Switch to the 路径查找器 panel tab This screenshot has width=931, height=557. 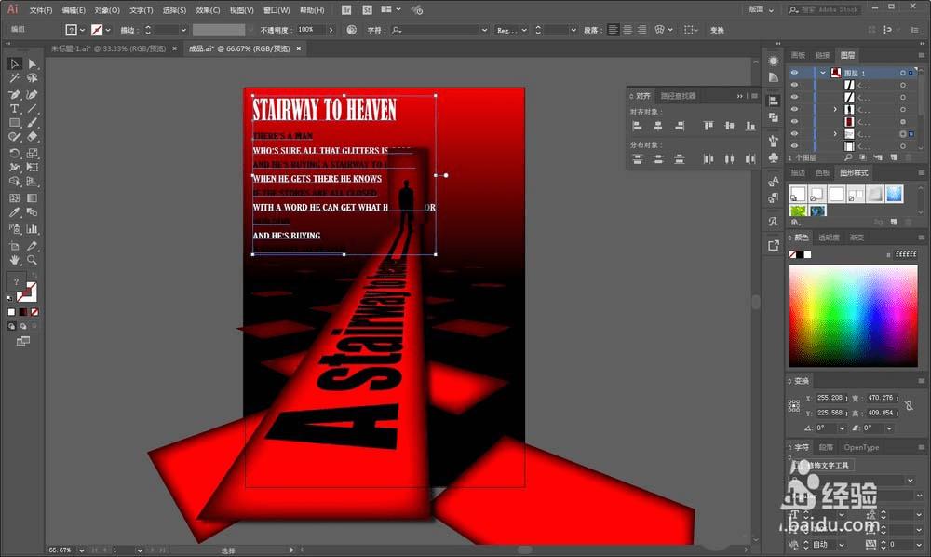click(678, 95)
